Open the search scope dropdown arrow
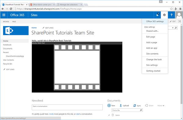 coord(173,28)
